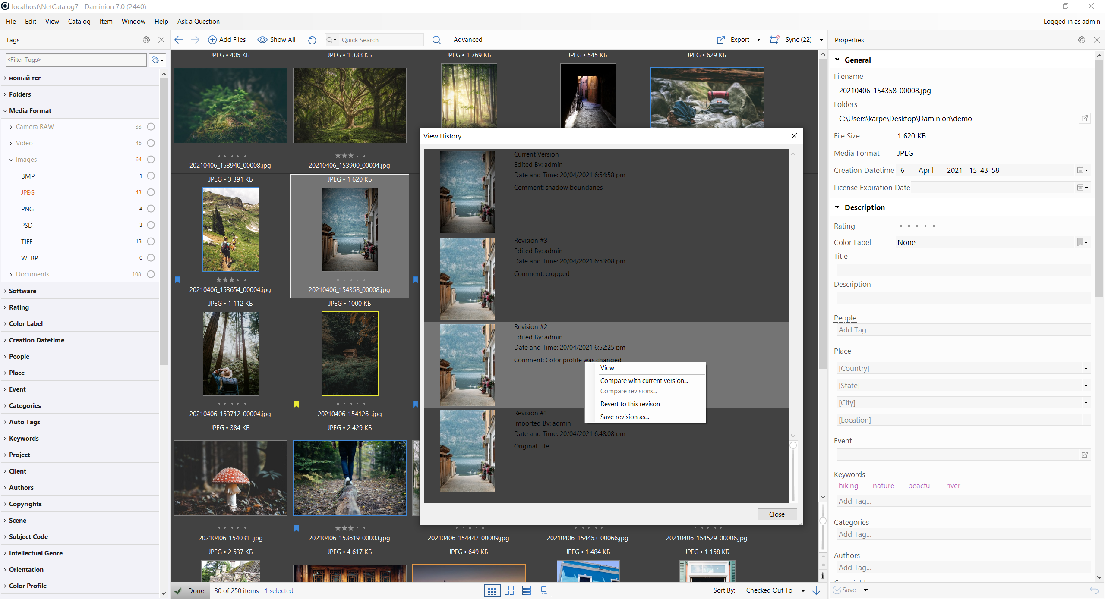Open the Properties panel settings gear

click(1081, 40)
